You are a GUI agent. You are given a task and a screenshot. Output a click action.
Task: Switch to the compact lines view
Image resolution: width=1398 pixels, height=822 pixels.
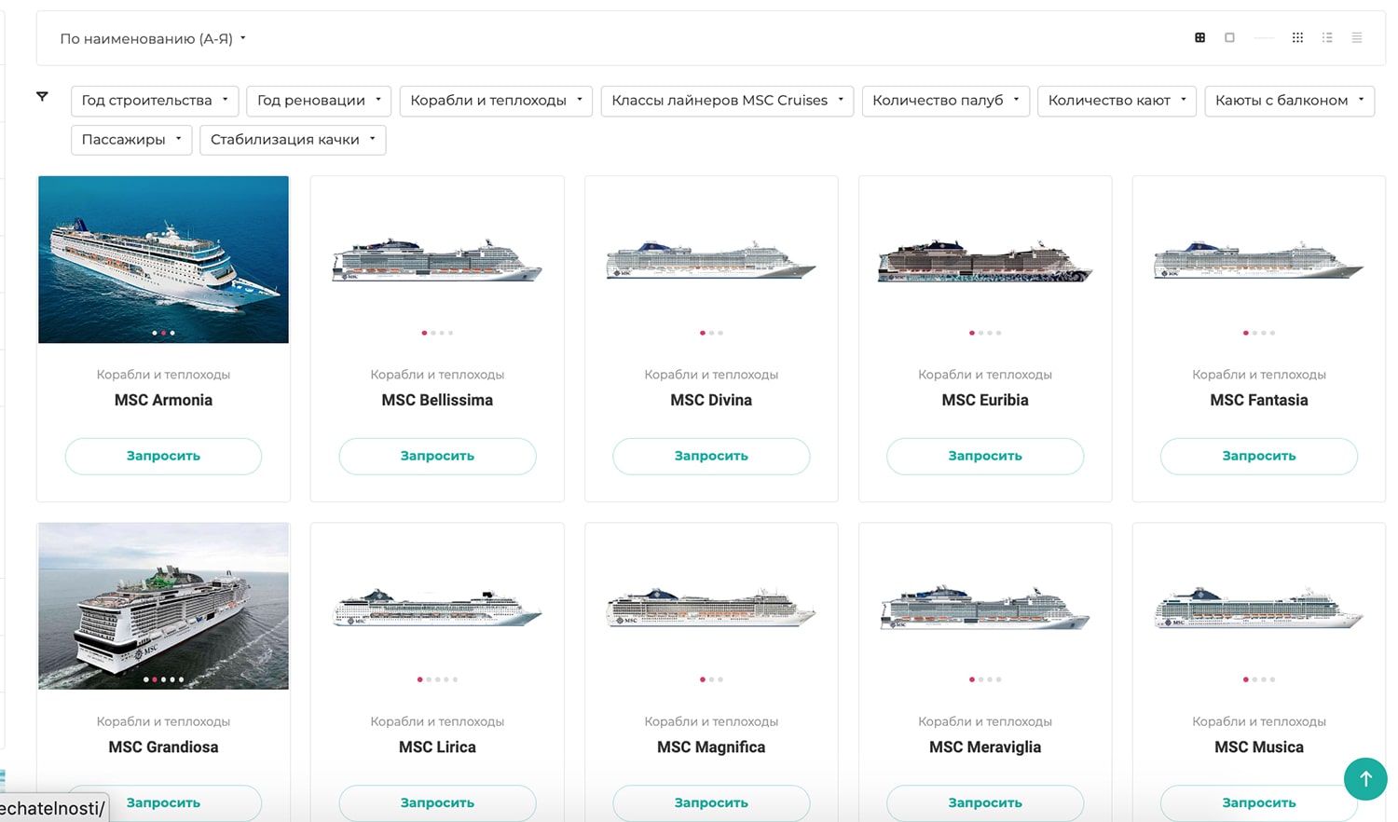click(x=1357, y=38)
